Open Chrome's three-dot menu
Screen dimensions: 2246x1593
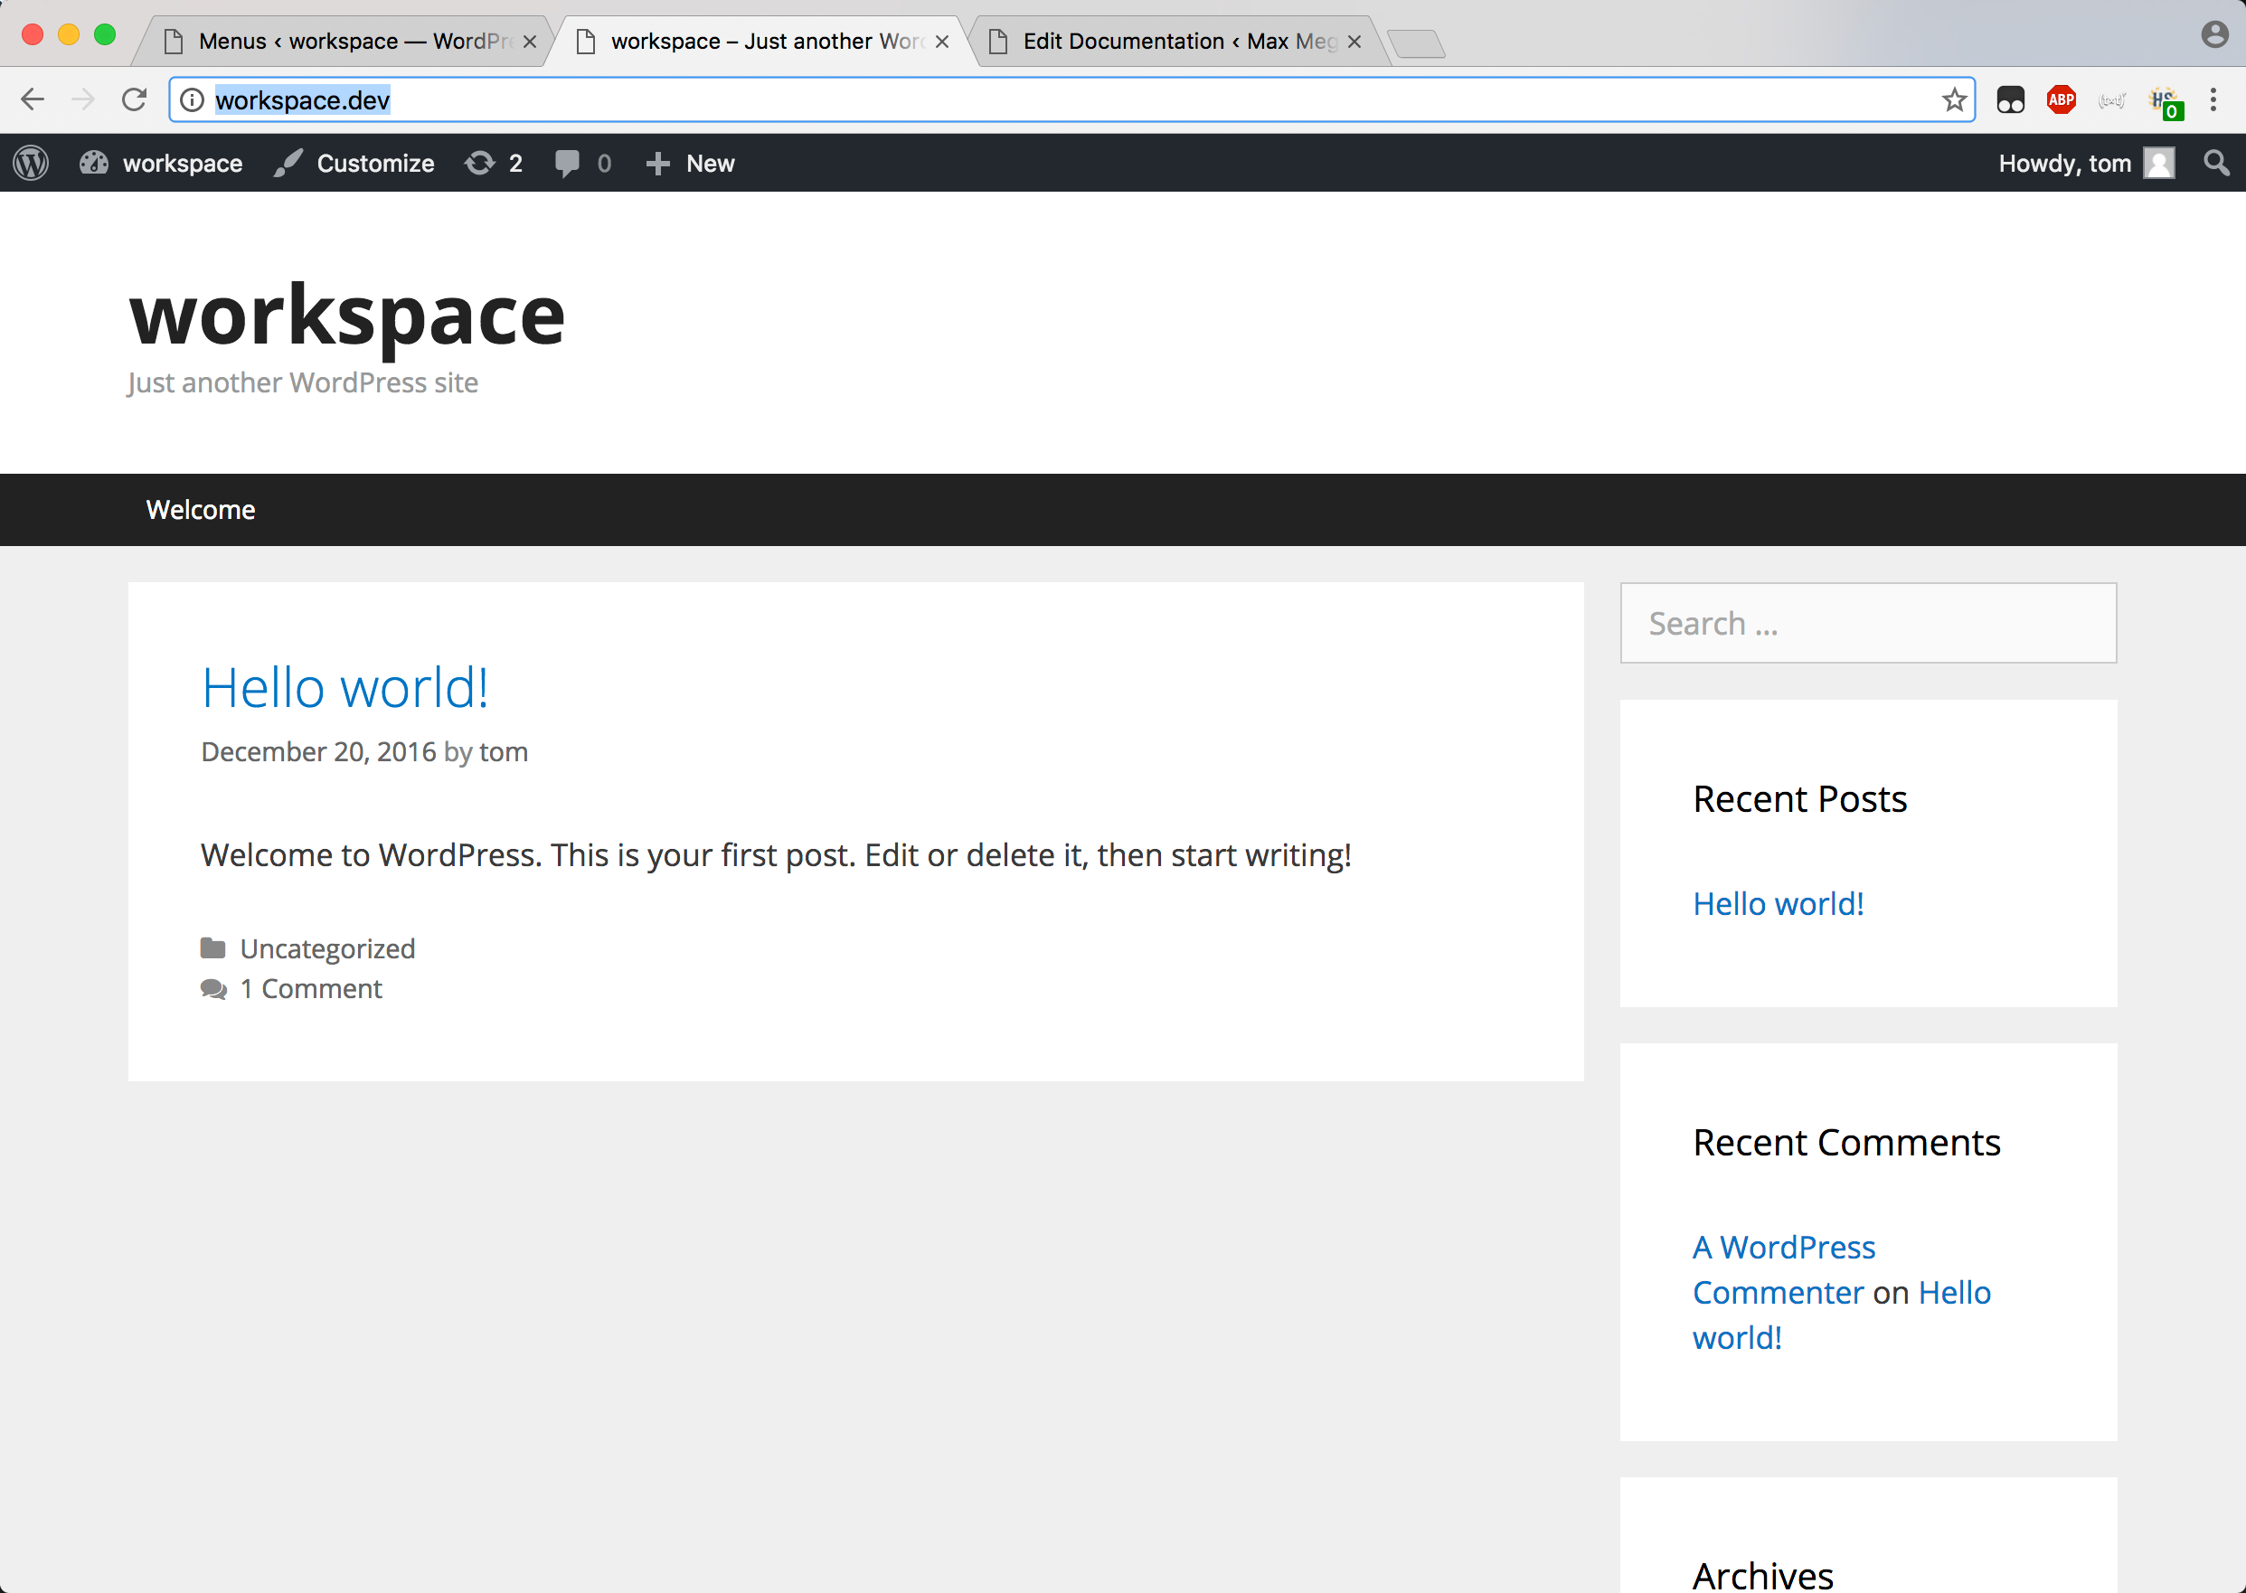(2213, 100)
